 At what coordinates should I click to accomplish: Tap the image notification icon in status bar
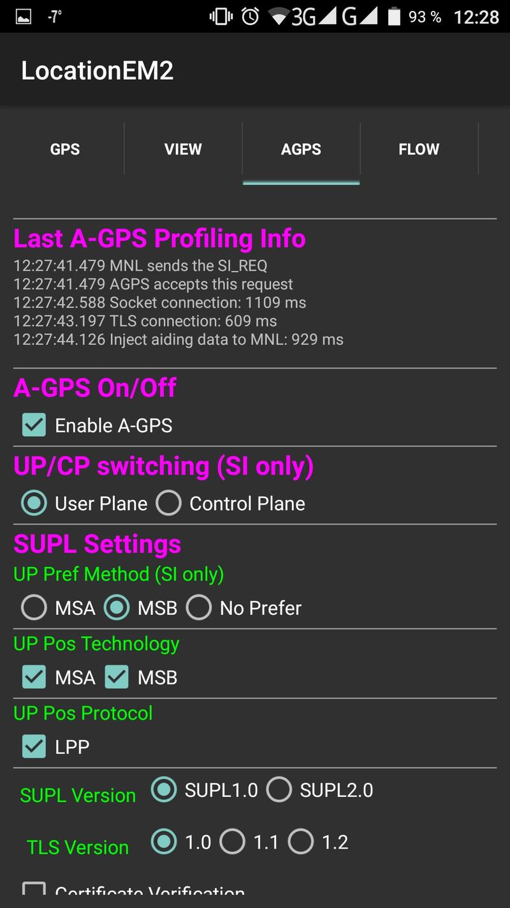23,17
